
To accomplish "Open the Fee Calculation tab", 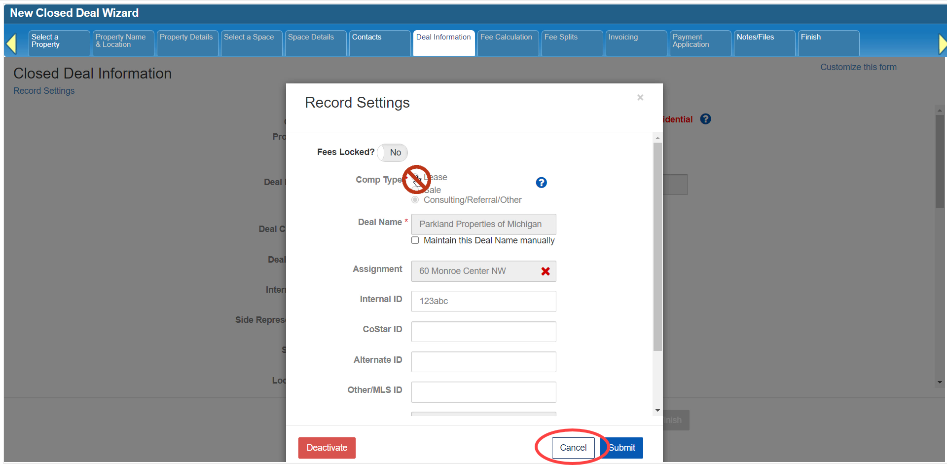I will tap(507, 42).
